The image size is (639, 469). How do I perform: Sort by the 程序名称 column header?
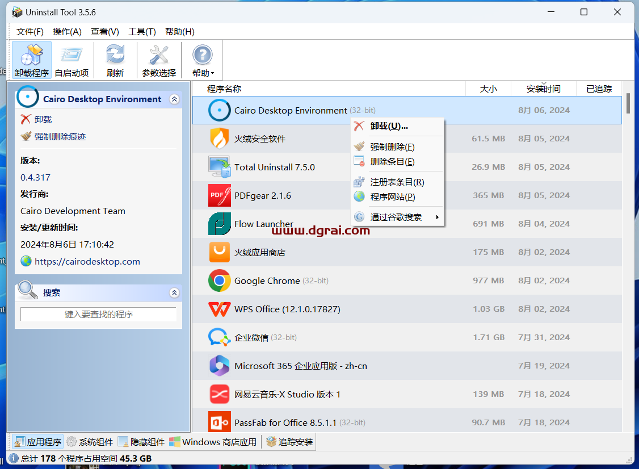[x=329, y=89]
